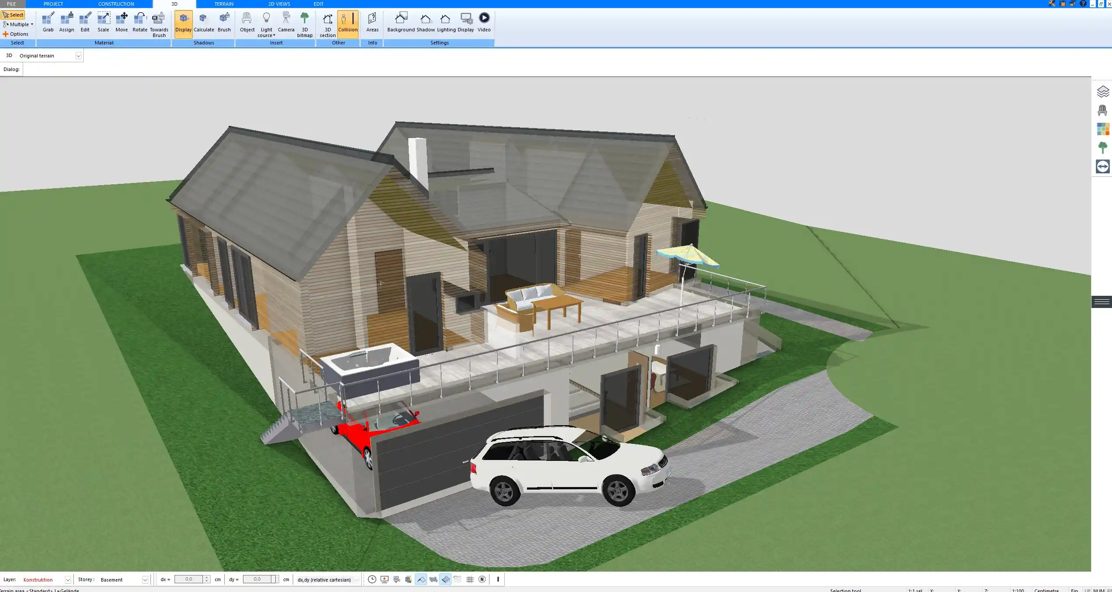Open the Multiple selection dropdown
The width and height of the screenshot is (1112, 592).
18,24
